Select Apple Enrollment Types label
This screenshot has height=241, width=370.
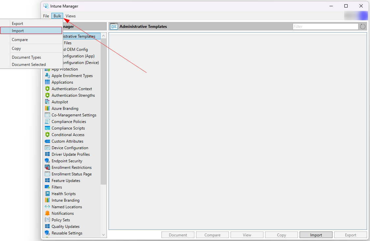coord(72,76)
